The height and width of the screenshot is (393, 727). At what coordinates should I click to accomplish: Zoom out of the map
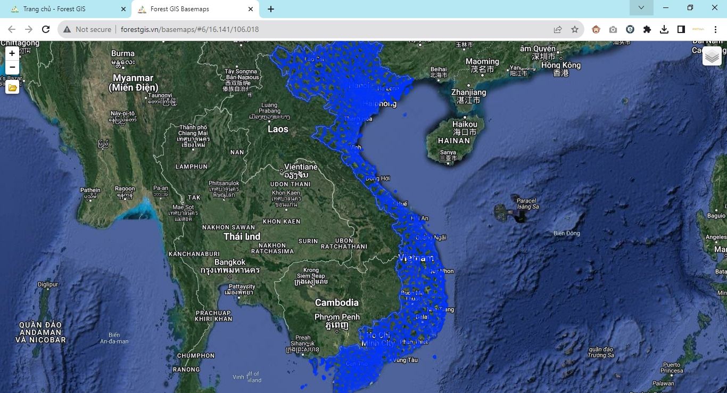pyautogui.click(x=12, y=67)
